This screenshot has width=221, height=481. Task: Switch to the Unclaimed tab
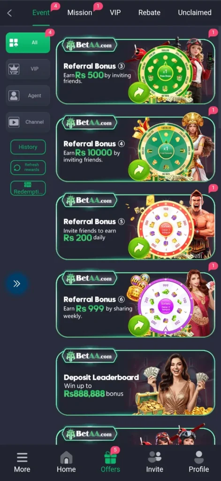[x=195, y=13]
